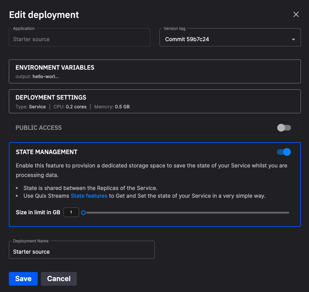Click the Size in limit GB input box
309x292 pixels.
click(71, 212)
